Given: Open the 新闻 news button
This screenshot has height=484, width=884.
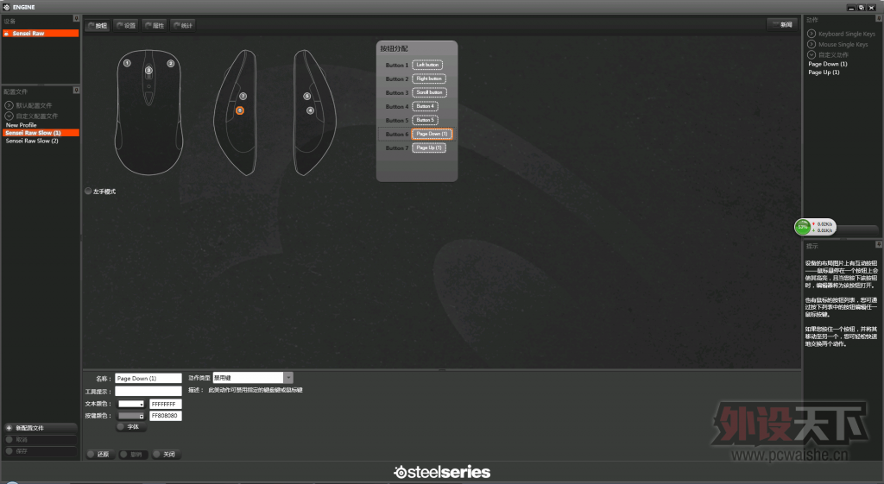Looking at the screenshot, I should (782, 24).
